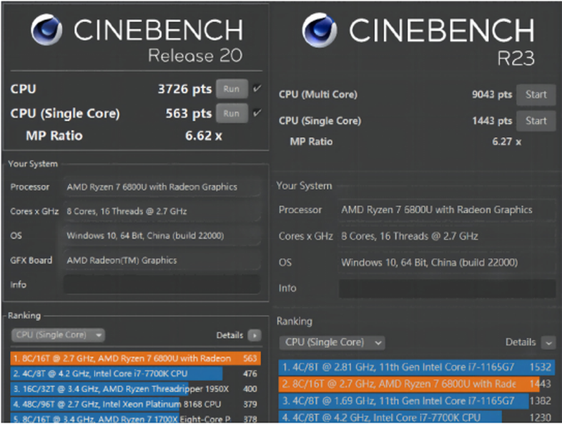Start the CPU (Multi Core) test in R23
Image resolution: width=562 pixels, height=424 pixels.
pos(536,94)
